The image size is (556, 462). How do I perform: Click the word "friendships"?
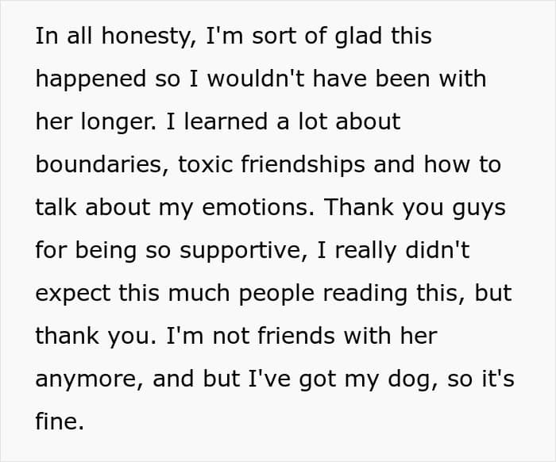[303, 165]
